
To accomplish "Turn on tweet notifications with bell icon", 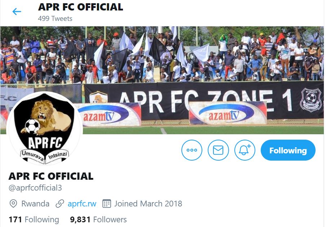I will pyautogui.click(x=245, y=150).
